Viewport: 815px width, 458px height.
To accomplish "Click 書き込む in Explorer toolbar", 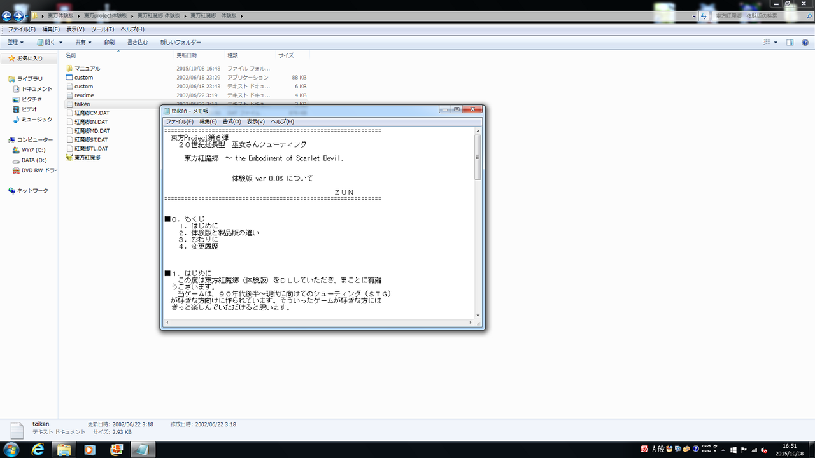I will pos(137,43).
